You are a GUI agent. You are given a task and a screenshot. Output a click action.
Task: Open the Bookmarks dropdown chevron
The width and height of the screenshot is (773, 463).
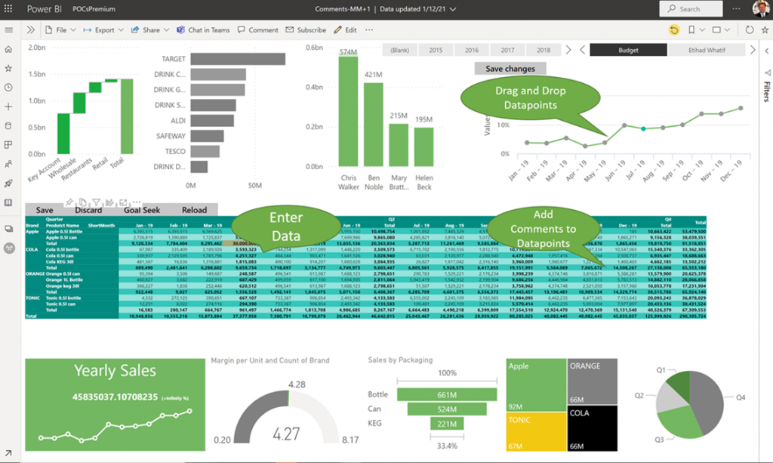click(702, 30)
